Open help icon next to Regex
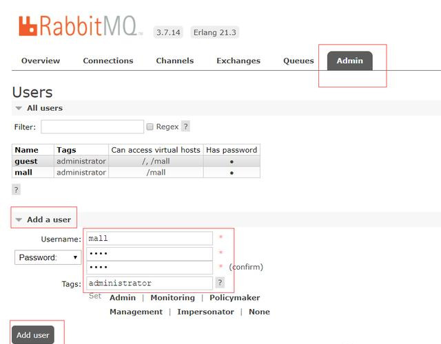 (x=185, y=127)
